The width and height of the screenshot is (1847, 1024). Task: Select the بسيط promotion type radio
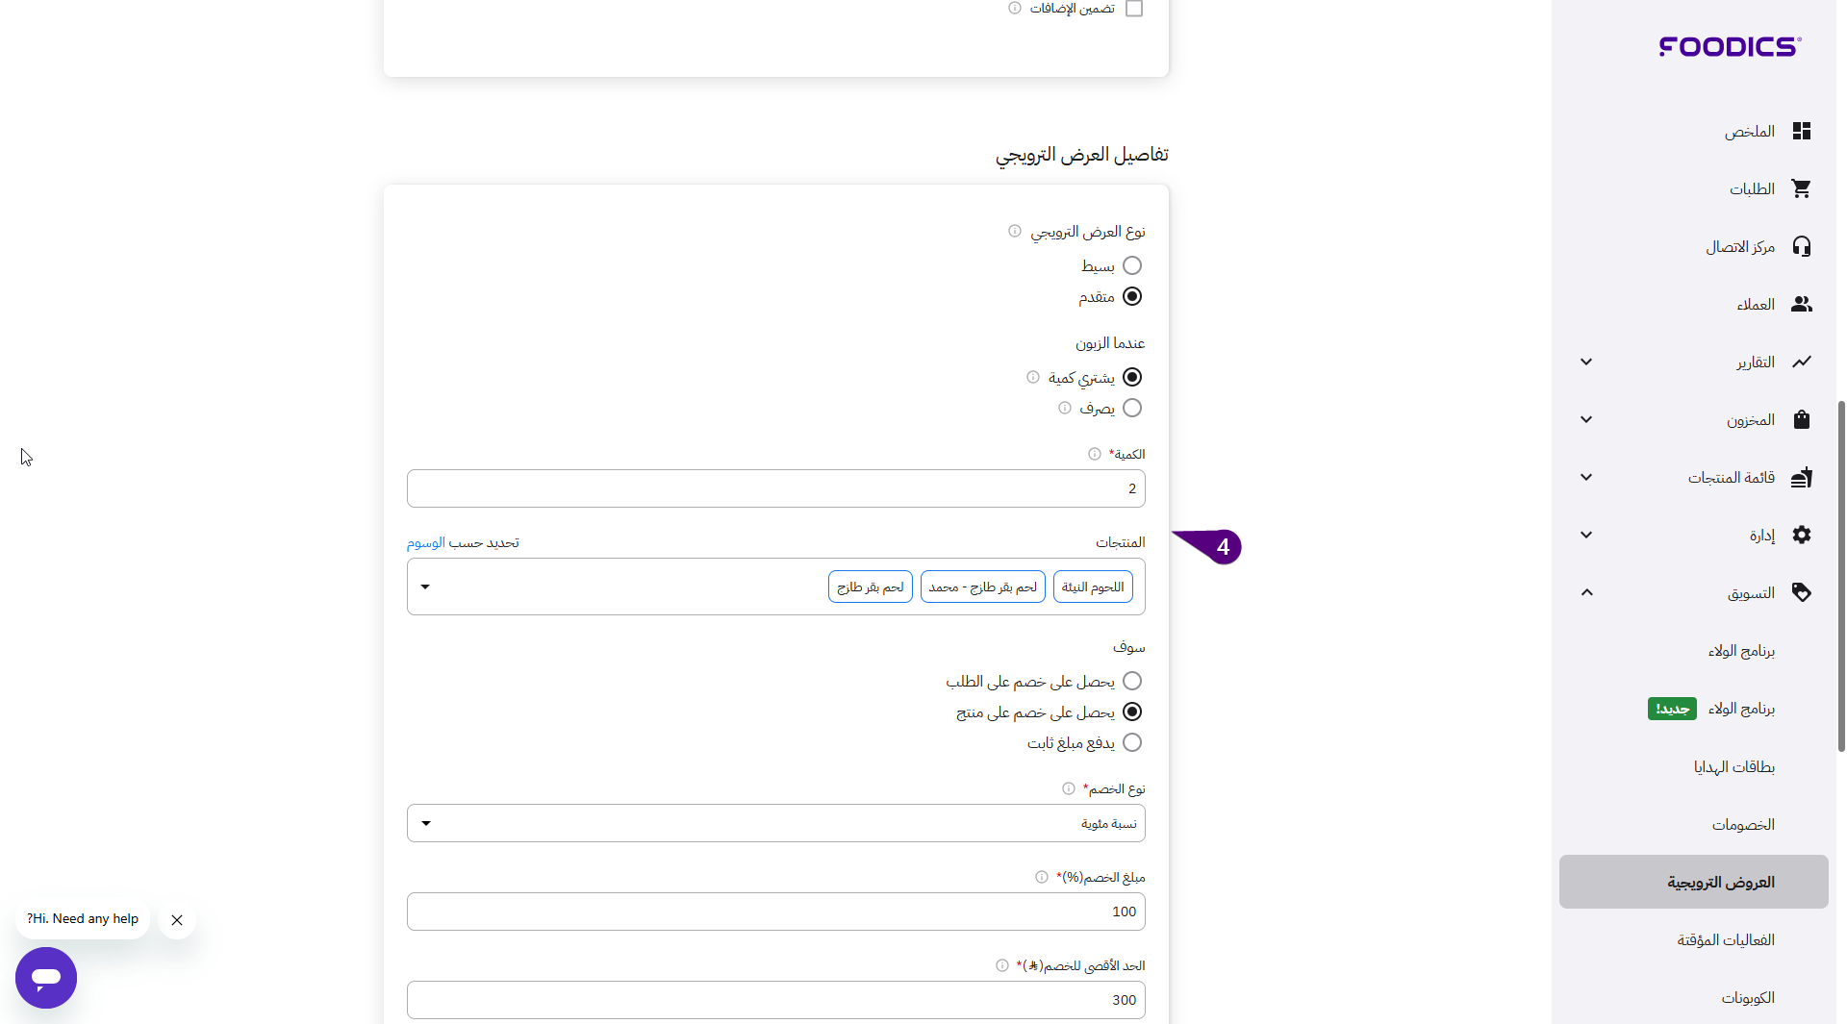(1132, 265)
